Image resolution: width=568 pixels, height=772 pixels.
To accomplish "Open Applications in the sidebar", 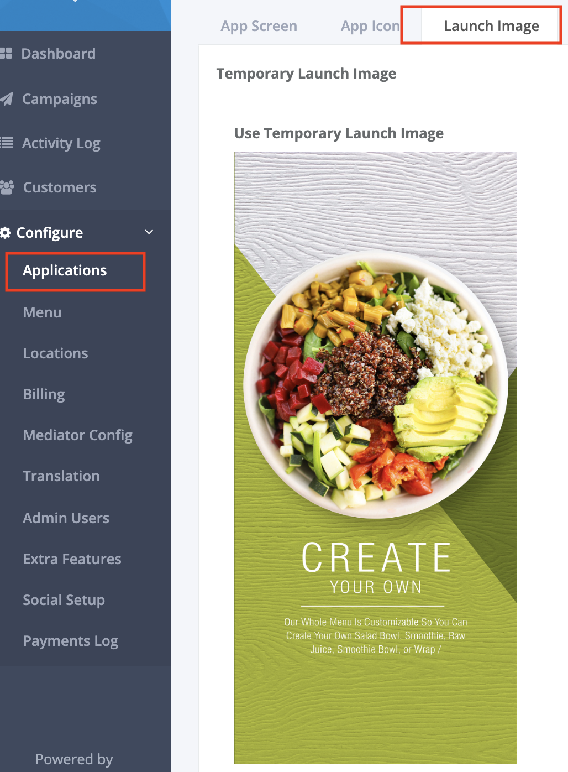I will (x=65, y=270).
